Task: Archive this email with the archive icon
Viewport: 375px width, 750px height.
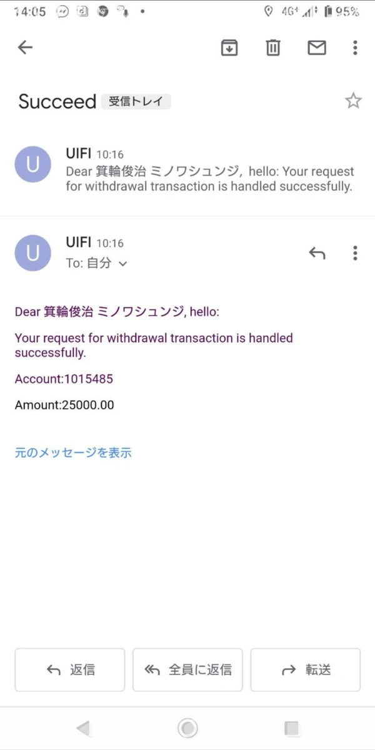Action: 229,47
